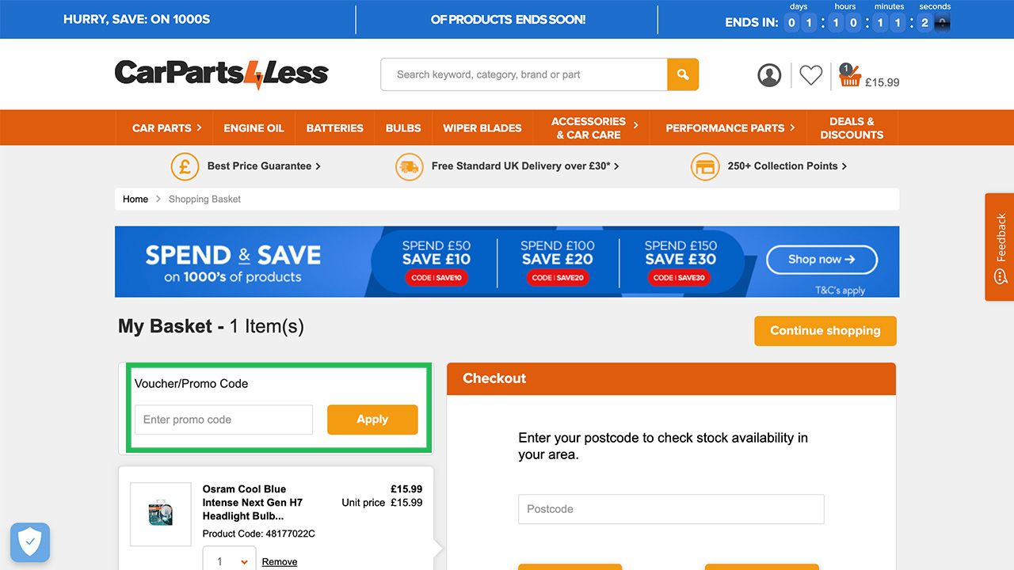This screenshot has width=1014, height=570.
Task: Open the item quantity dropdown
Action: point(230,559)
